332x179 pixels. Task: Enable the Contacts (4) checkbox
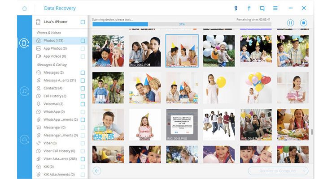click(83, 88)
